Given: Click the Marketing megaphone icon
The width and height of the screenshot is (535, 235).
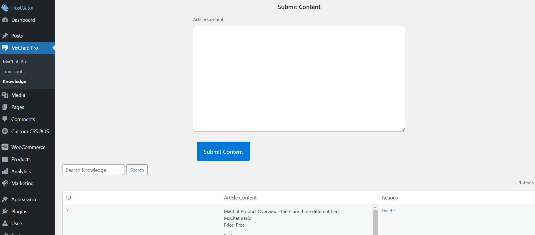Looking at the screenshot, I should pyautogui.click(x=5, y=183).
